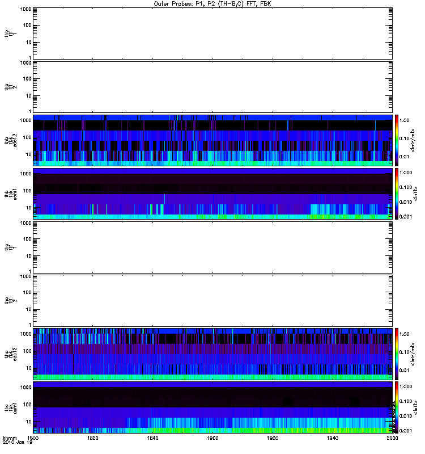425x454 pixels.
Task: Click the '1840' time axis label
Action: [x=152, y=438]
